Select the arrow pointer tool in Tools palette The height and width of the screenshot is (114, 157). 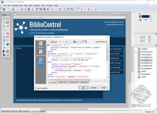coord(4,19)
